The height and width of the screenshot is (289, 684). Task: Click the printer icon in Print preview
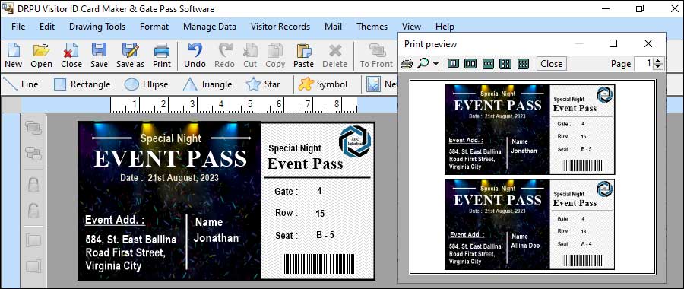coord(406,64)
